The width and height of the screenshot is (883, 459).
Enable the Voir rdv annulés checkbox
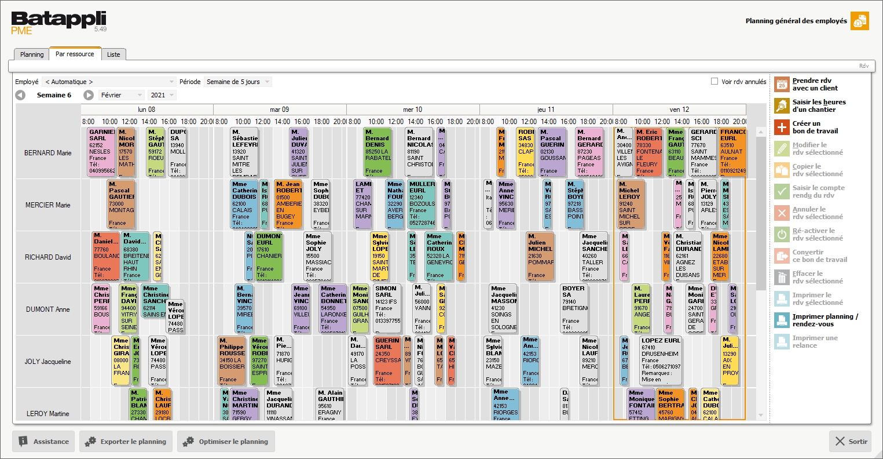[715, 81]
